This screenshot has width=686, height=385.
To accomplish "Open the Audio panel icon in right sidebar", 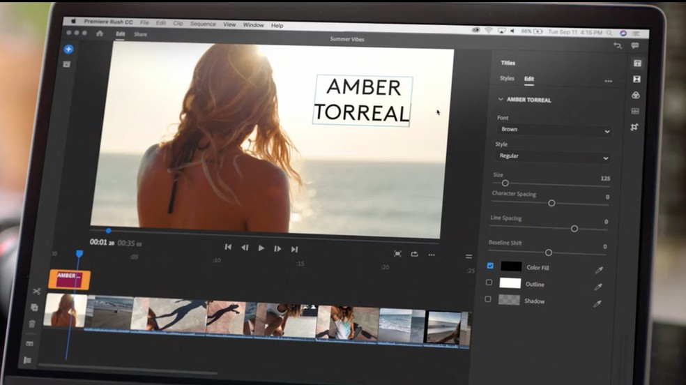I will (x=635, y=111).
